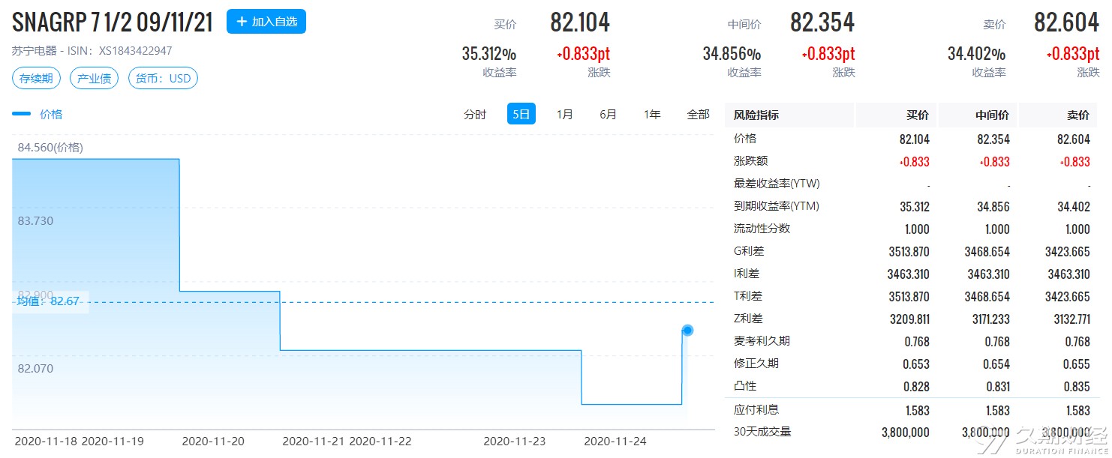Show the 全部 chart history
The width and height of the screenshot is (1112, 458).
(x=698, y=114)
